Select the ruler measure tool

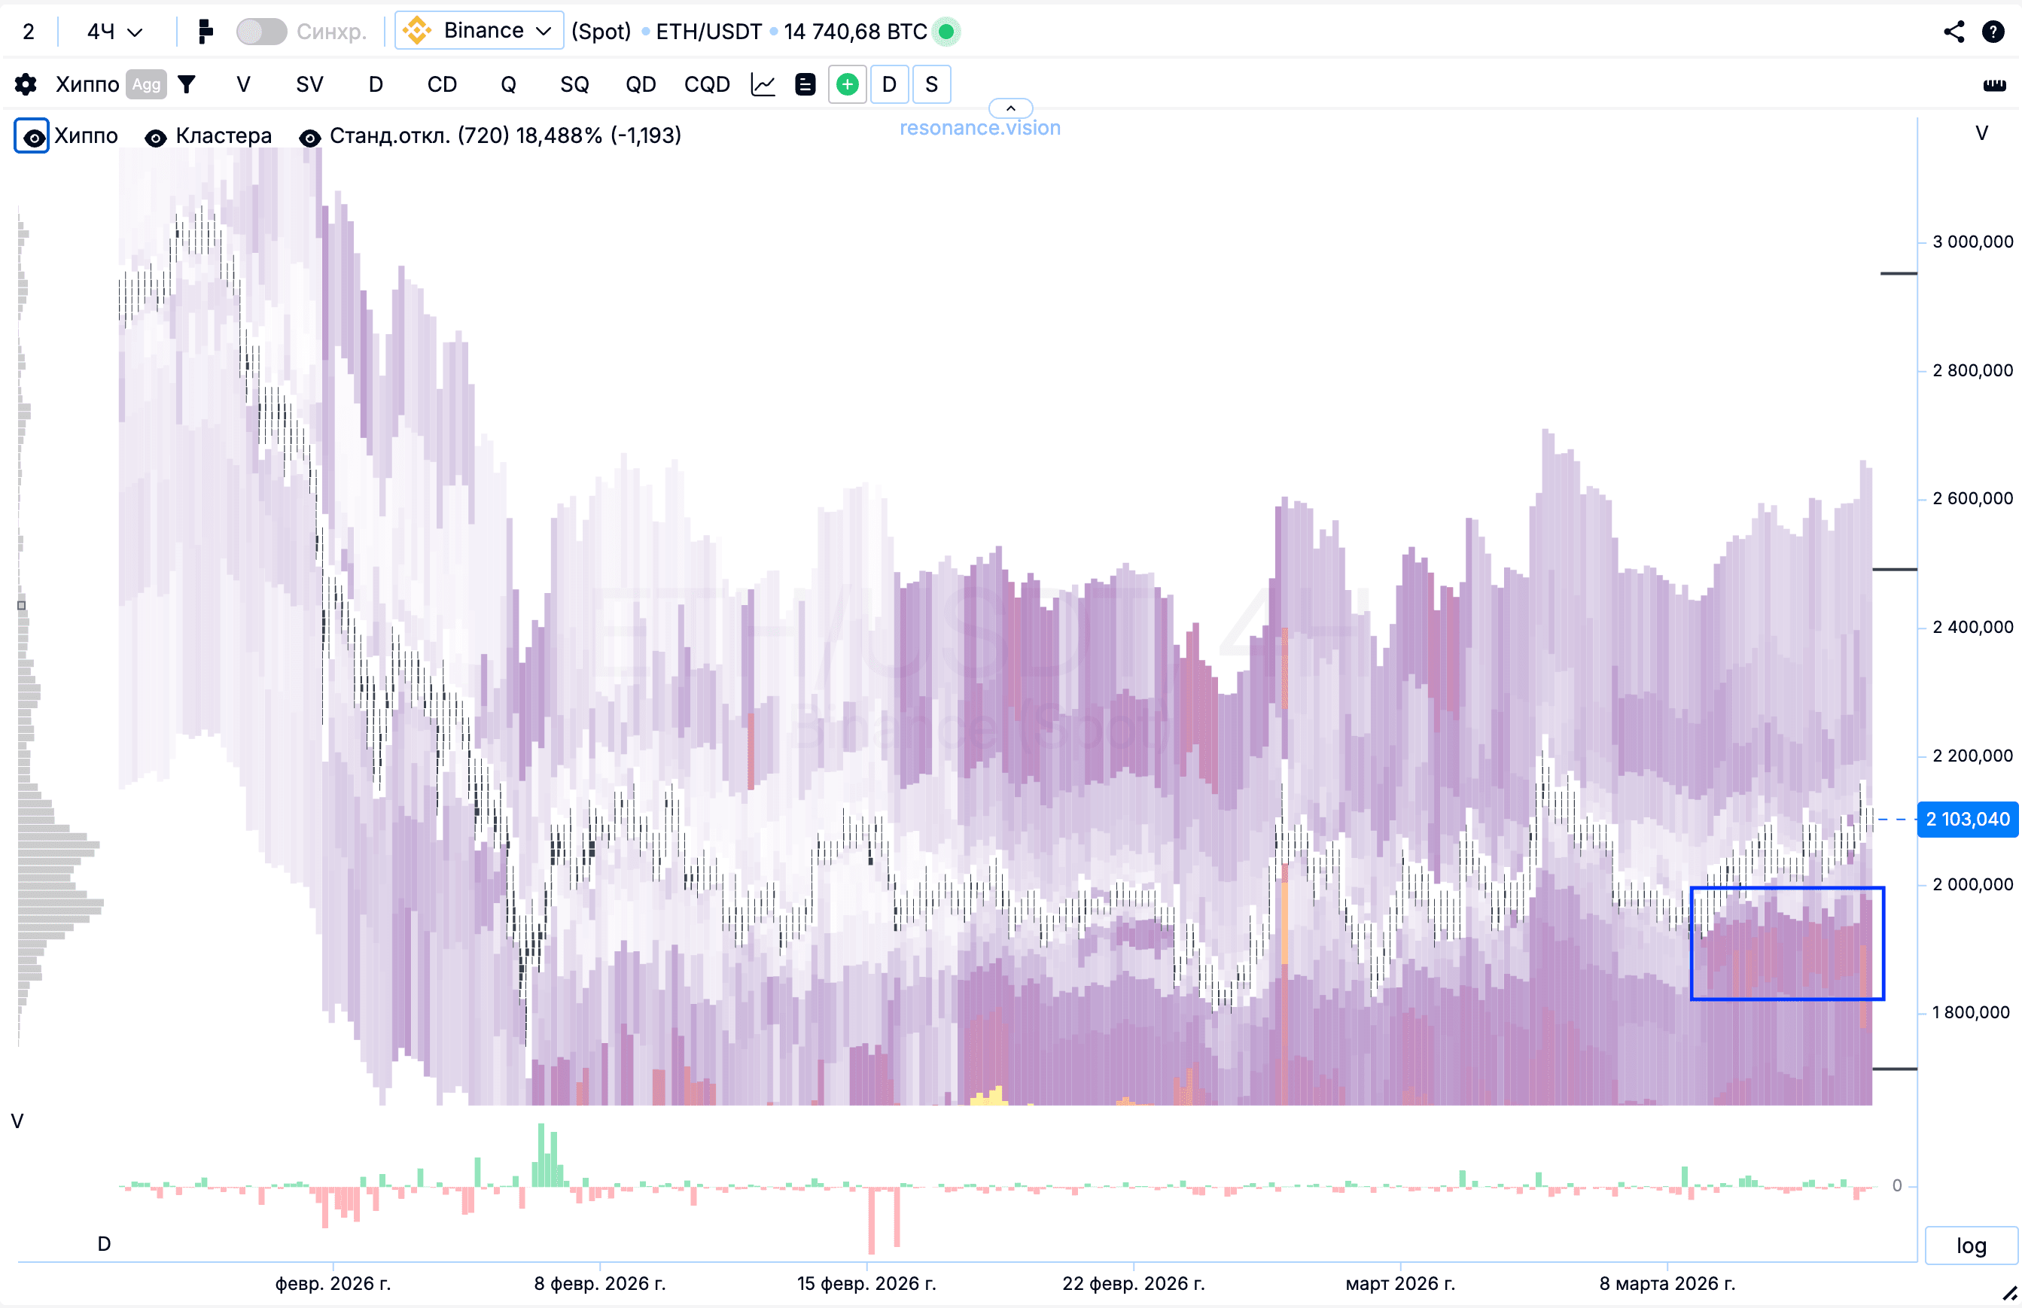1993,84
